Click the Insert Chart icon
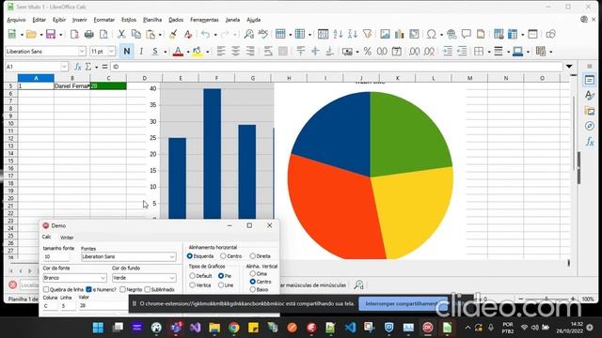Viewport: 602px width, 338px height. pos(399,34)
